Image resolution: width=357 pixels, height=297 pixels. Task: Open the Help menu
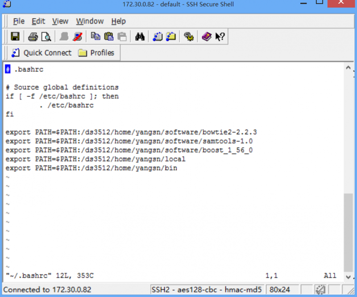pos(118,21)
